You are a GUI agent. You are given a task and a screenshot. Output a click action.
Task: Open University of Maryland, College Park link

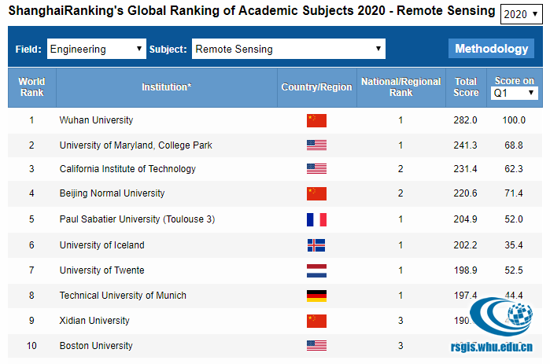[136, 145]
